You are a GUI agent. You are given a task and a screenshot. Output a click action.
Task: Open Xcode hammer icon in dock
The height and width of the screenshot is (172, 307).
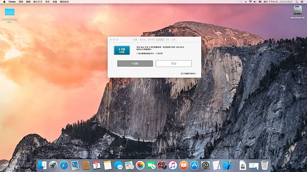point(227,165)
